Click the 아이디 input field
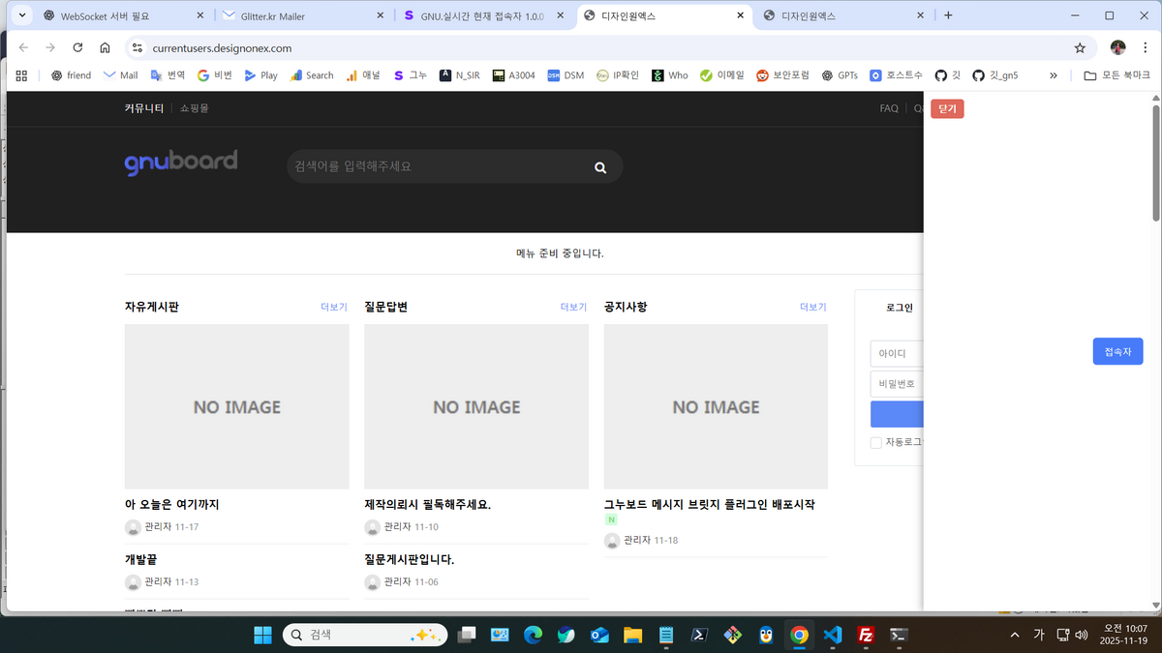The width and height of the screenshot is (1162, 653). (896, 354)
